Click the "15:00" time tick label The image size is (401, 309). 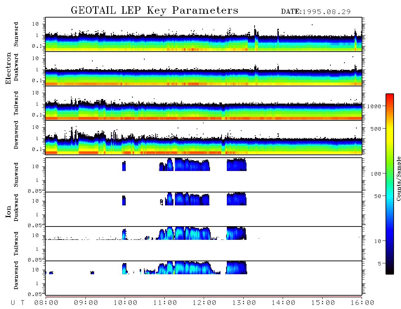[323, 303]
